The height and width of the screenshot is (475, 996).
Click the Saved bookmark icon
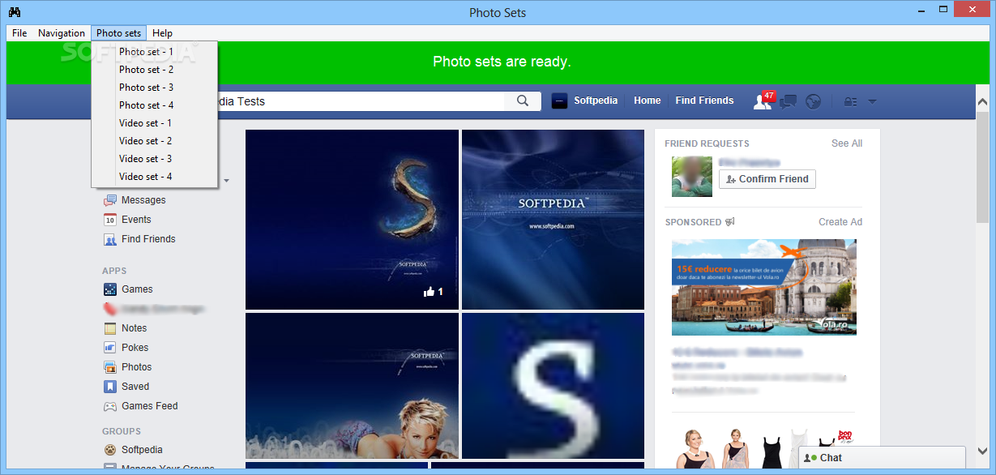coord(109,387)
